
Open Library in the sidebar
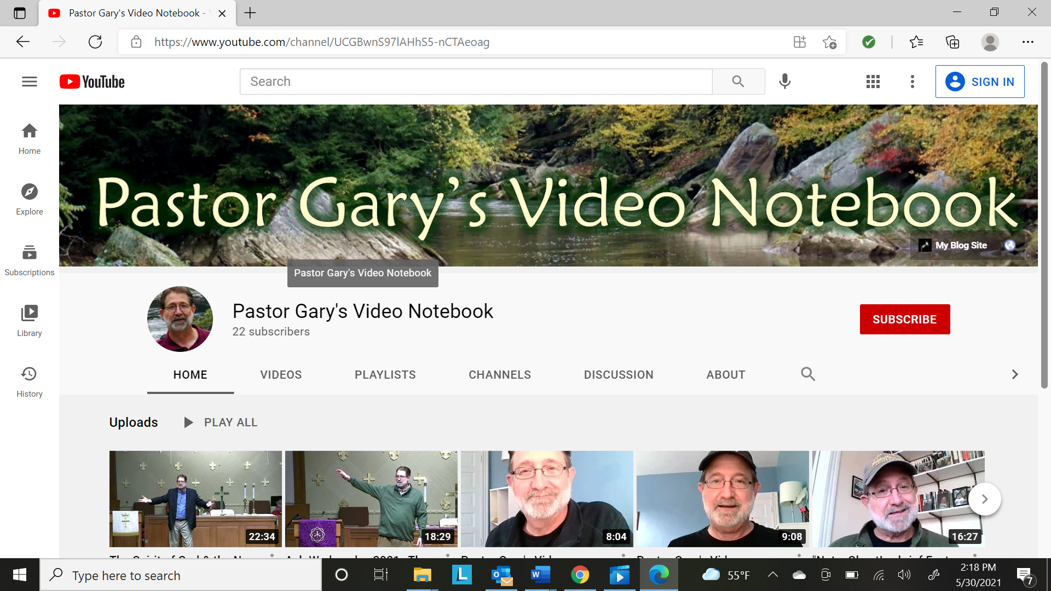point(30,321)
